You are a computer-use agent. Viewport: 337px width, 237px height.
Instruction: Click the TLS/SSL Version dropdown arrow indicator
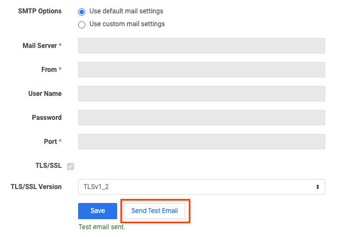[317, 187]
